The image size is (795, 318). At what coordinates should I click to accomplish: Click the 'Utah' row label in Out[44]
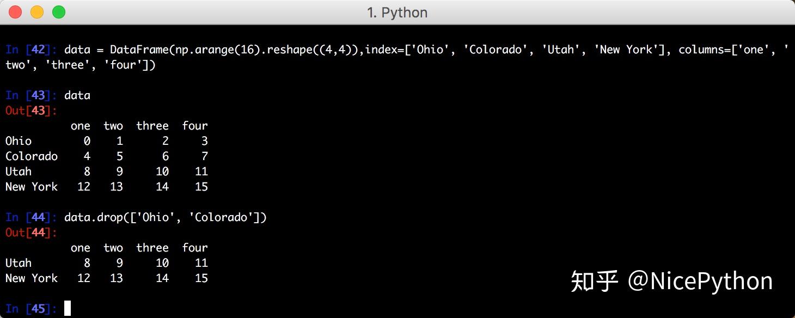(x=18, y=262)
